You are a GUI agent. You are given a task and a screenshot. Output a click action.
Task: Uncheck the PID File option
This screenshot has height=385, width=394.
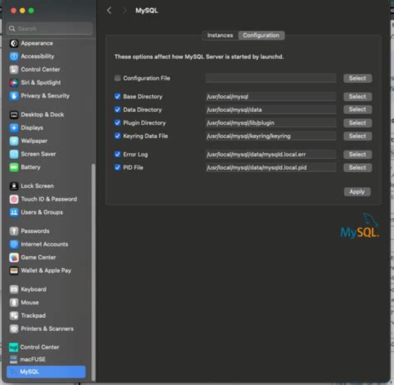(117, 168)
